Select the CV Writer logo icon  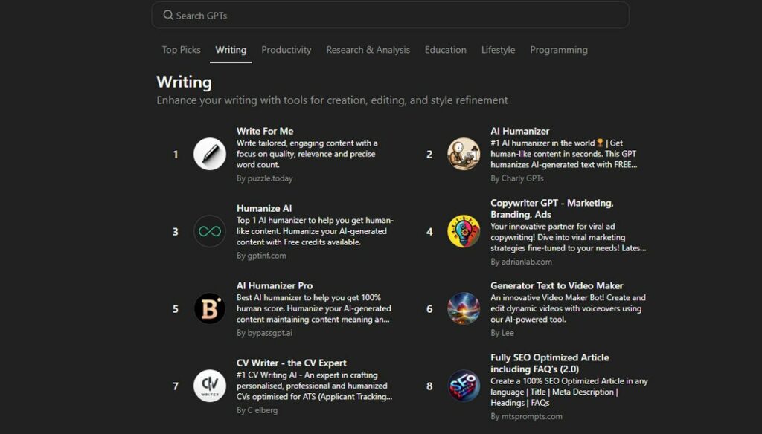(x=210, y=386)
